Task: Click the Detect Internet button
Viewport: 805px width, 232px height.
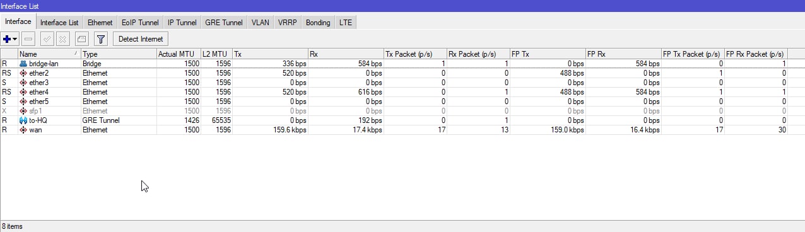Action: (x=141, y=39)
